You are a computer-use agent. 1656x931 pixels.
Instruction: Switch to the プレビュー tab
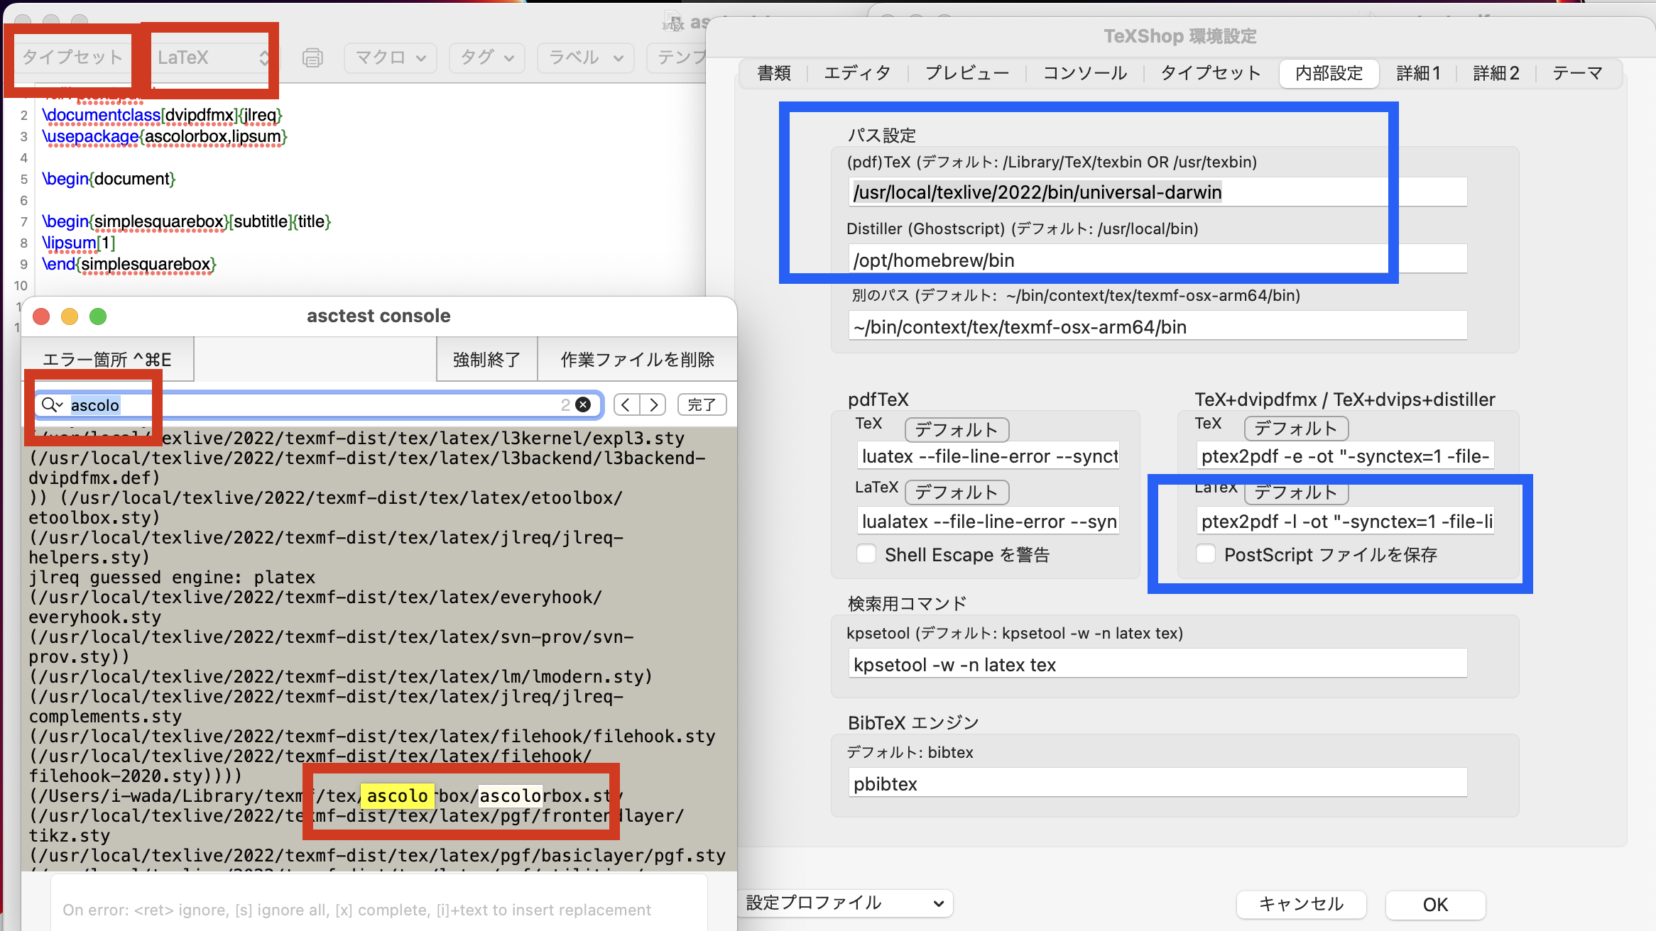pyautogui.click(x=967, y=73)
